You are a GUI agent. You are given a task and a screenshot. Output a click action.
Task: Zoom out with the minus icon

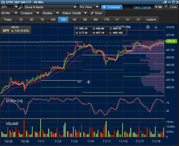[79, 82]
